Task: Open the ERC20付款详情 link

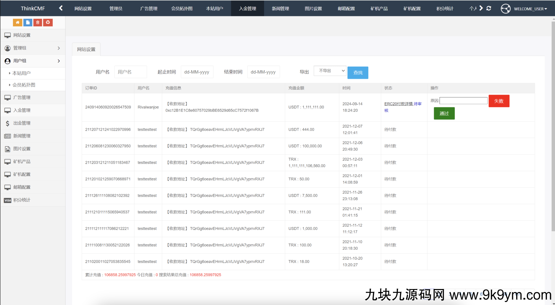Action: pyautogui.click(x=398, y=104)
